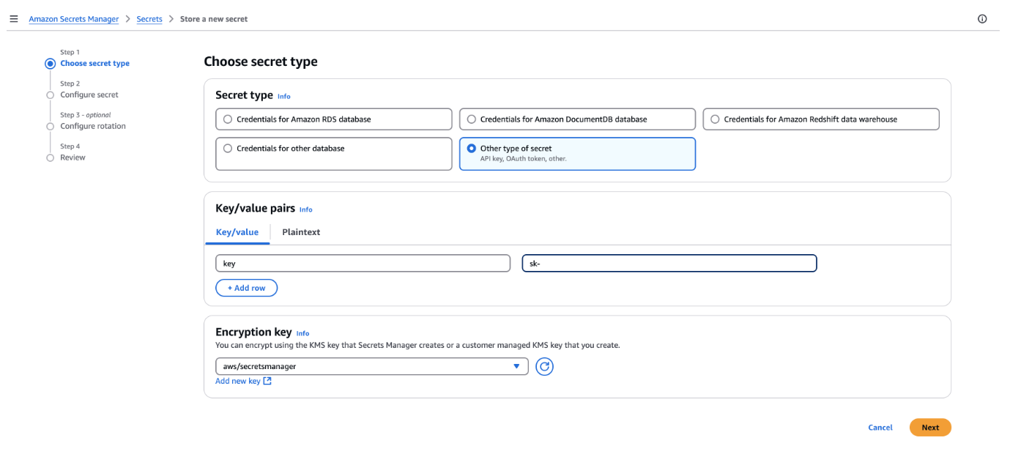Select Credentials for other database option

[334, 154]
